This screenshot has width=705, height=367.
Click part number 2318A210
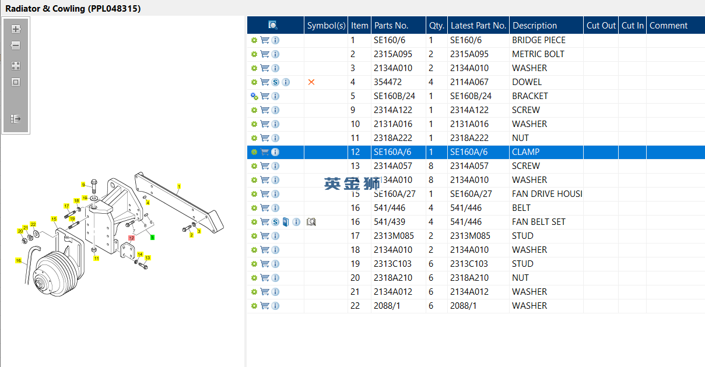(394, 278)
